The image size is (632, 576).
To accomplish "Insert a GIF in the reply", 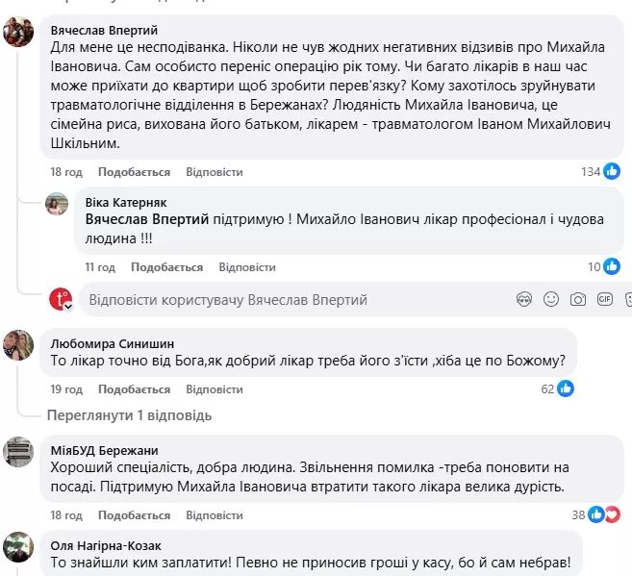I will (x=604, y=300).
